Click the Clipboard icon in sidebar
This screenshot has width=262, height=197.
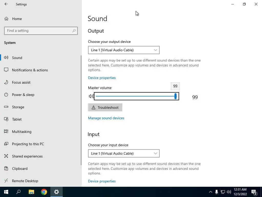click(x=6, y=168)
